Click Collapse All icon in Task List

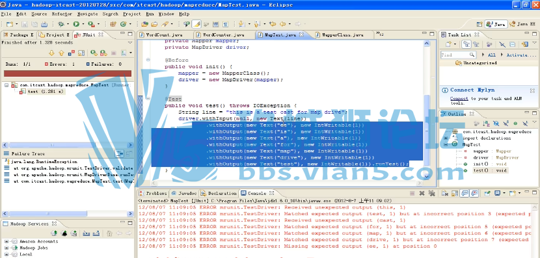click(x=512, y=44)
